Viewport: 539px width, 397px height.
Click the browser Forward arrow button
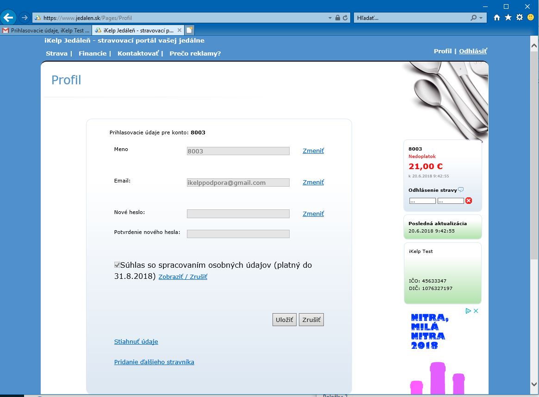25,18
